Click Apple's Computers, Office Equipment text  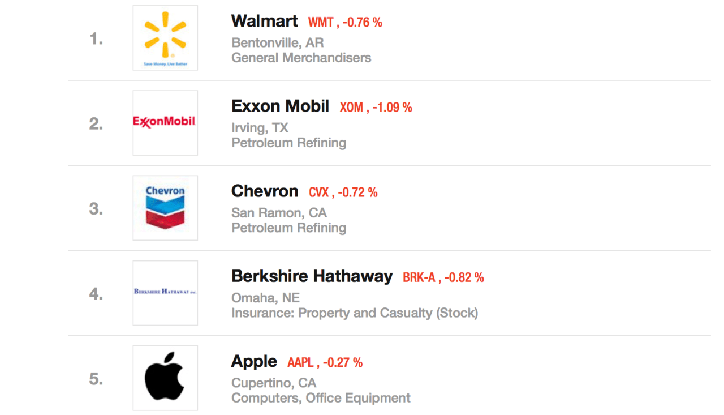(x=321, y=398)
